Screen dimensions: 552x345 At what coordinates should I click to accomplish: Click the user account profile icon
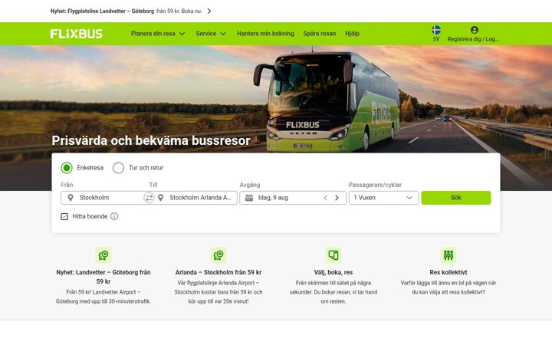pos(475,30)
